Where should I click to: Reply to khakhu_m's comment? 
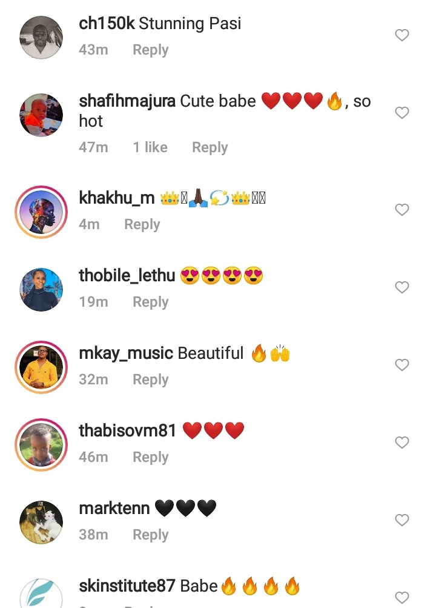(x=142, y=224)
